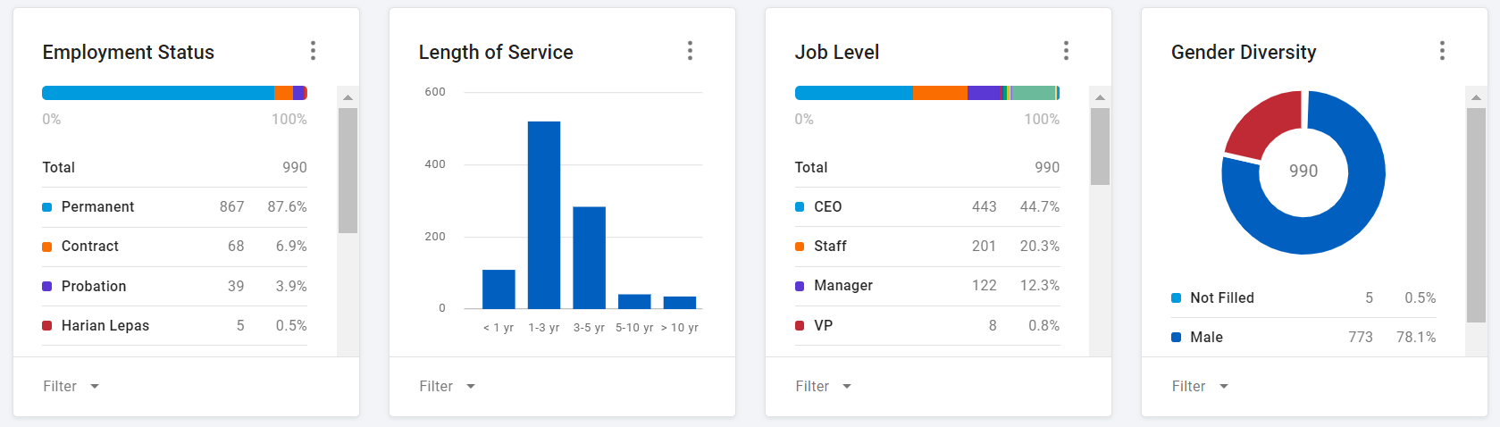Expand Employment Status Filter dropdown
This screenshot has height=427, width=1500.
click(71, 386)
